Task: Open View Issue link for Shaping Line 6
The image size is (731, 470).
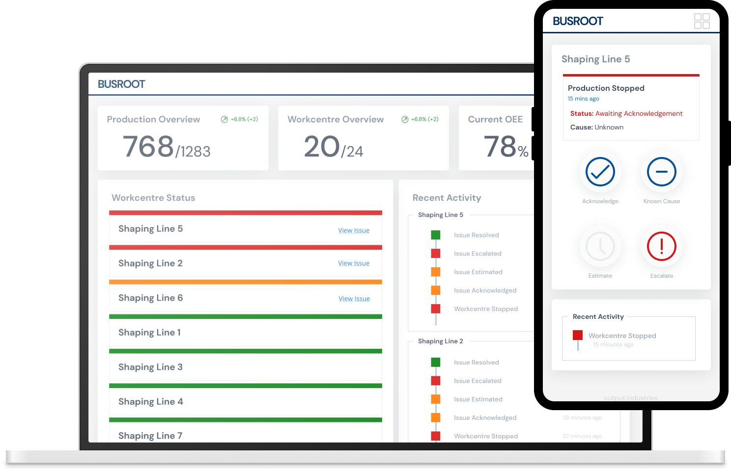Action: [x=354, y=299]
